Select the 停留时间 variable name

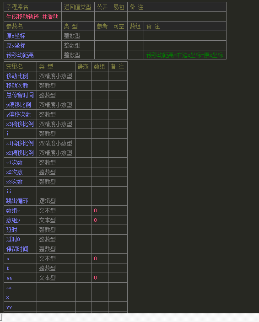(x=17, y=249)
